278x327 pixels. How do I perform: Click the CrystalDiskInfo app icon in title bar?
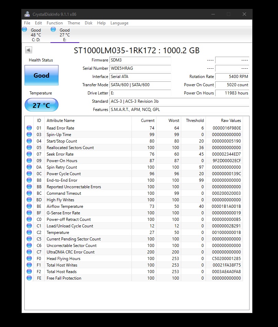pos(27,14)
